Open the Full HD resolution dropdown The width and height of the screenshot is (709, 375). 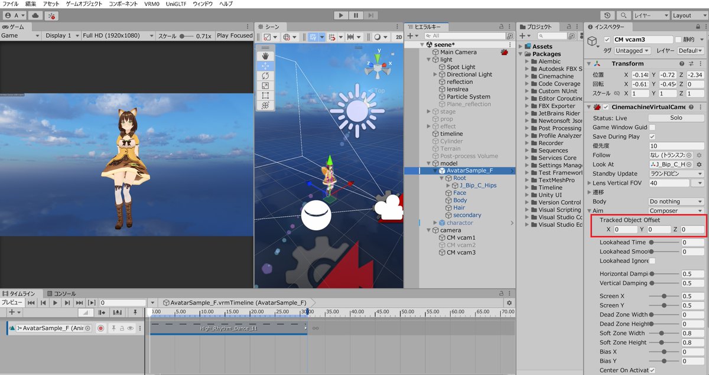[x=118, y=35]
